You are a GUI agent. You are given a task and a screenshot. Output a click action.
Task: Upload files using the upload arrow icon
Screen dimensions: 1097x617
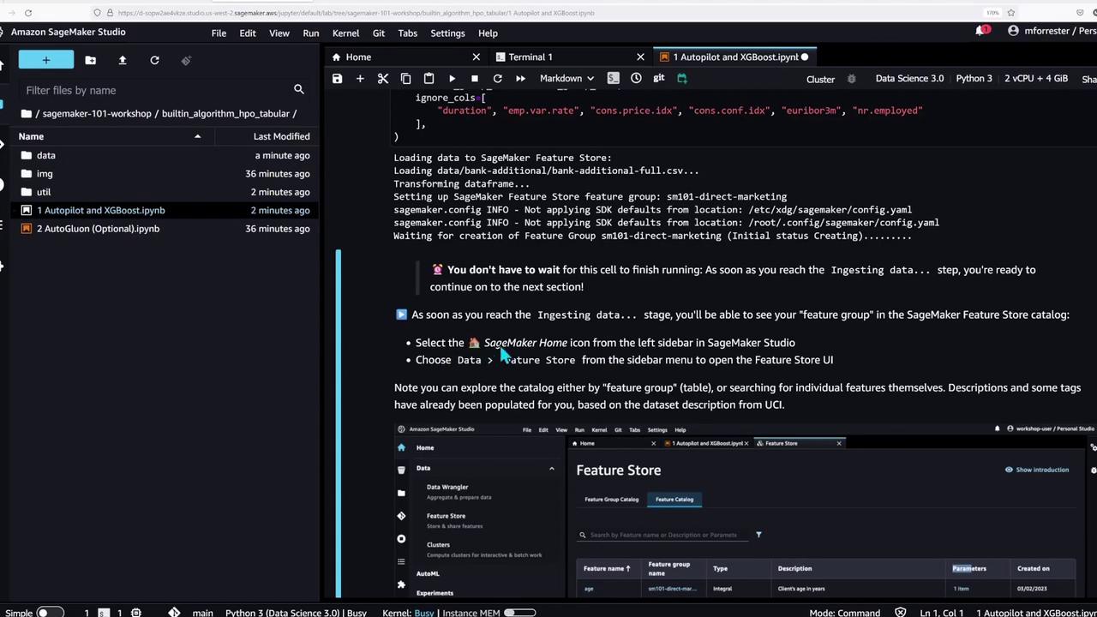click(x=122, y=60)
